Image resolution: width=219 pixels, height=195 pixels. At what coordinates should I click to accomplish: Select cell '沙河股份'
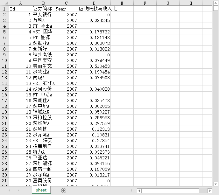click(x=43, y=89)
